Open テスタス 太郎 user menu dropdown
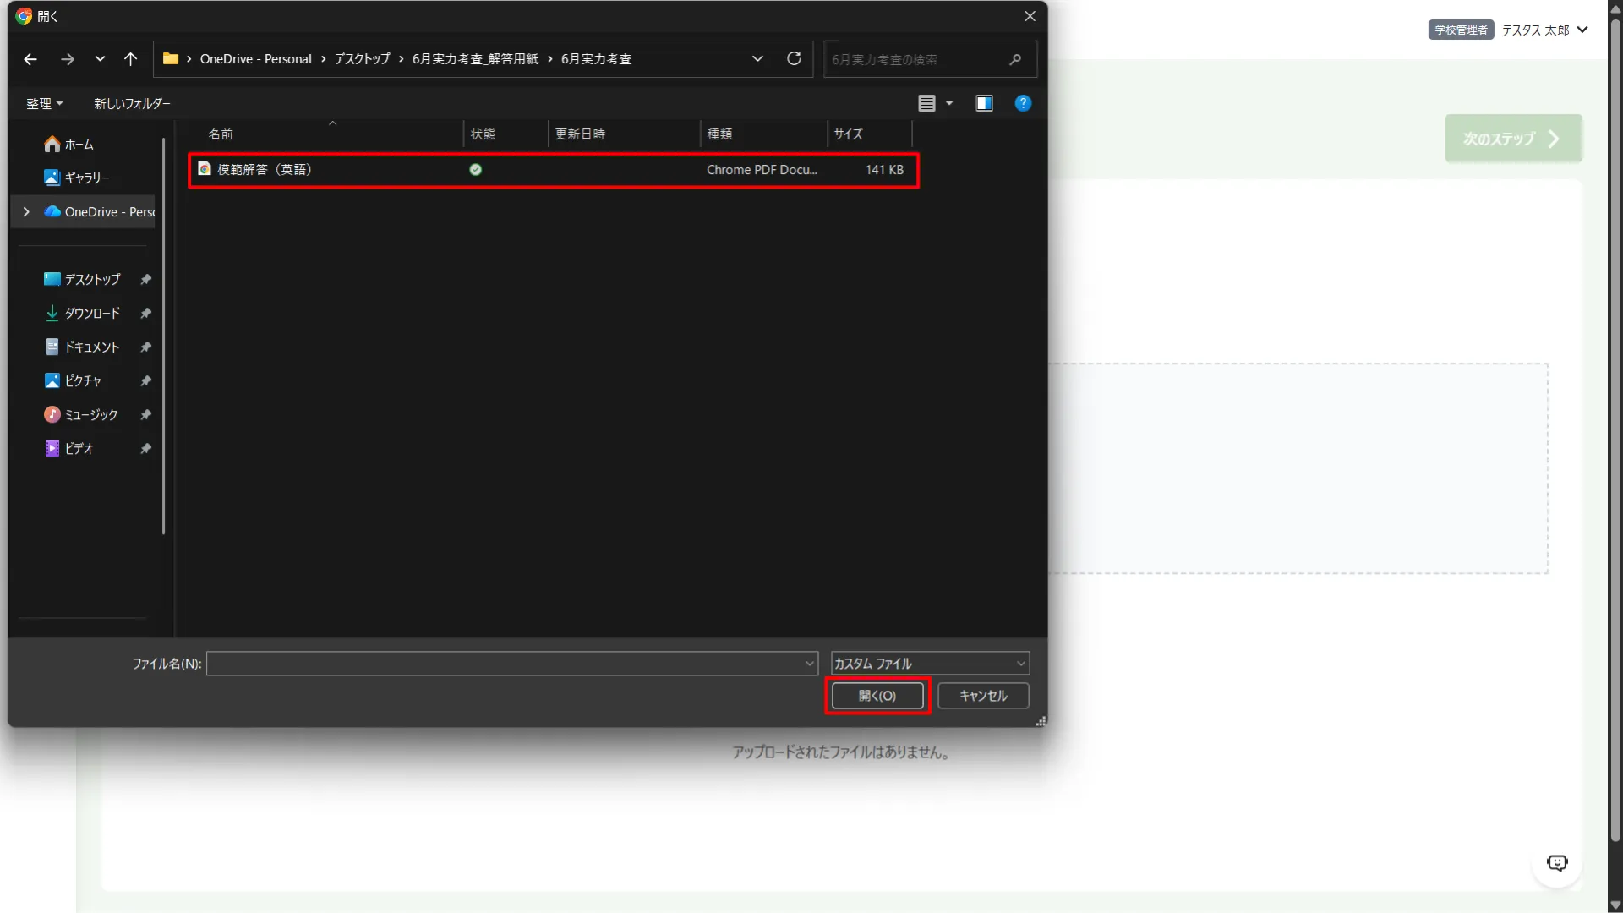This screenshot has height=913, width=1623. [x=1545, y=30]
